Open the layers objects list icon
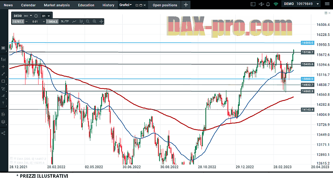 pos(3,122)
